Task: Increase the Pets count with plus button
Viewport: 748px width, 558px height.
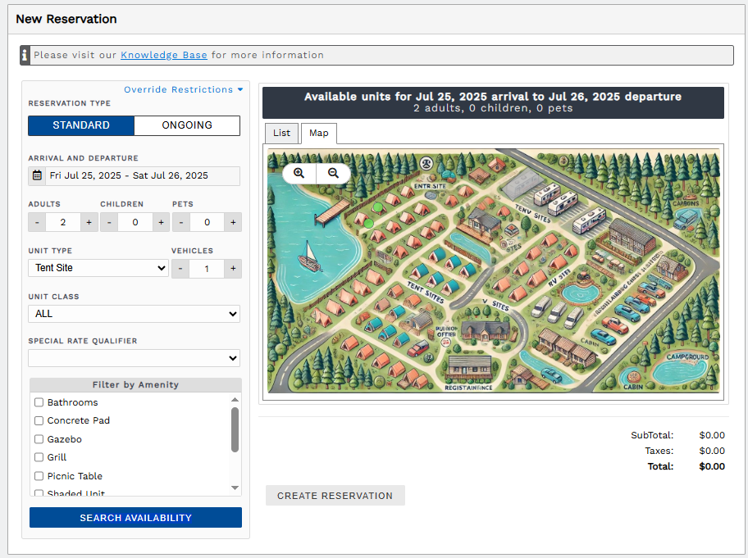Action: 233,221
